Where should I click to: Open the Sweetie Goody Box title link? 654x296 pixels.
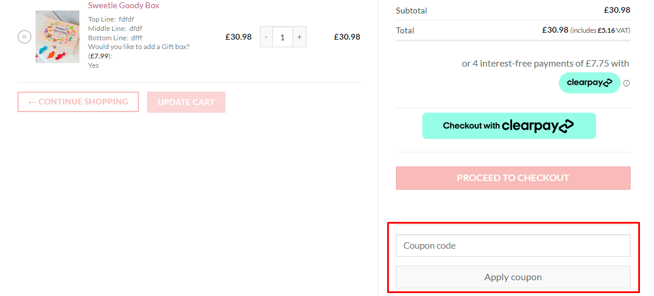[123, 5]
